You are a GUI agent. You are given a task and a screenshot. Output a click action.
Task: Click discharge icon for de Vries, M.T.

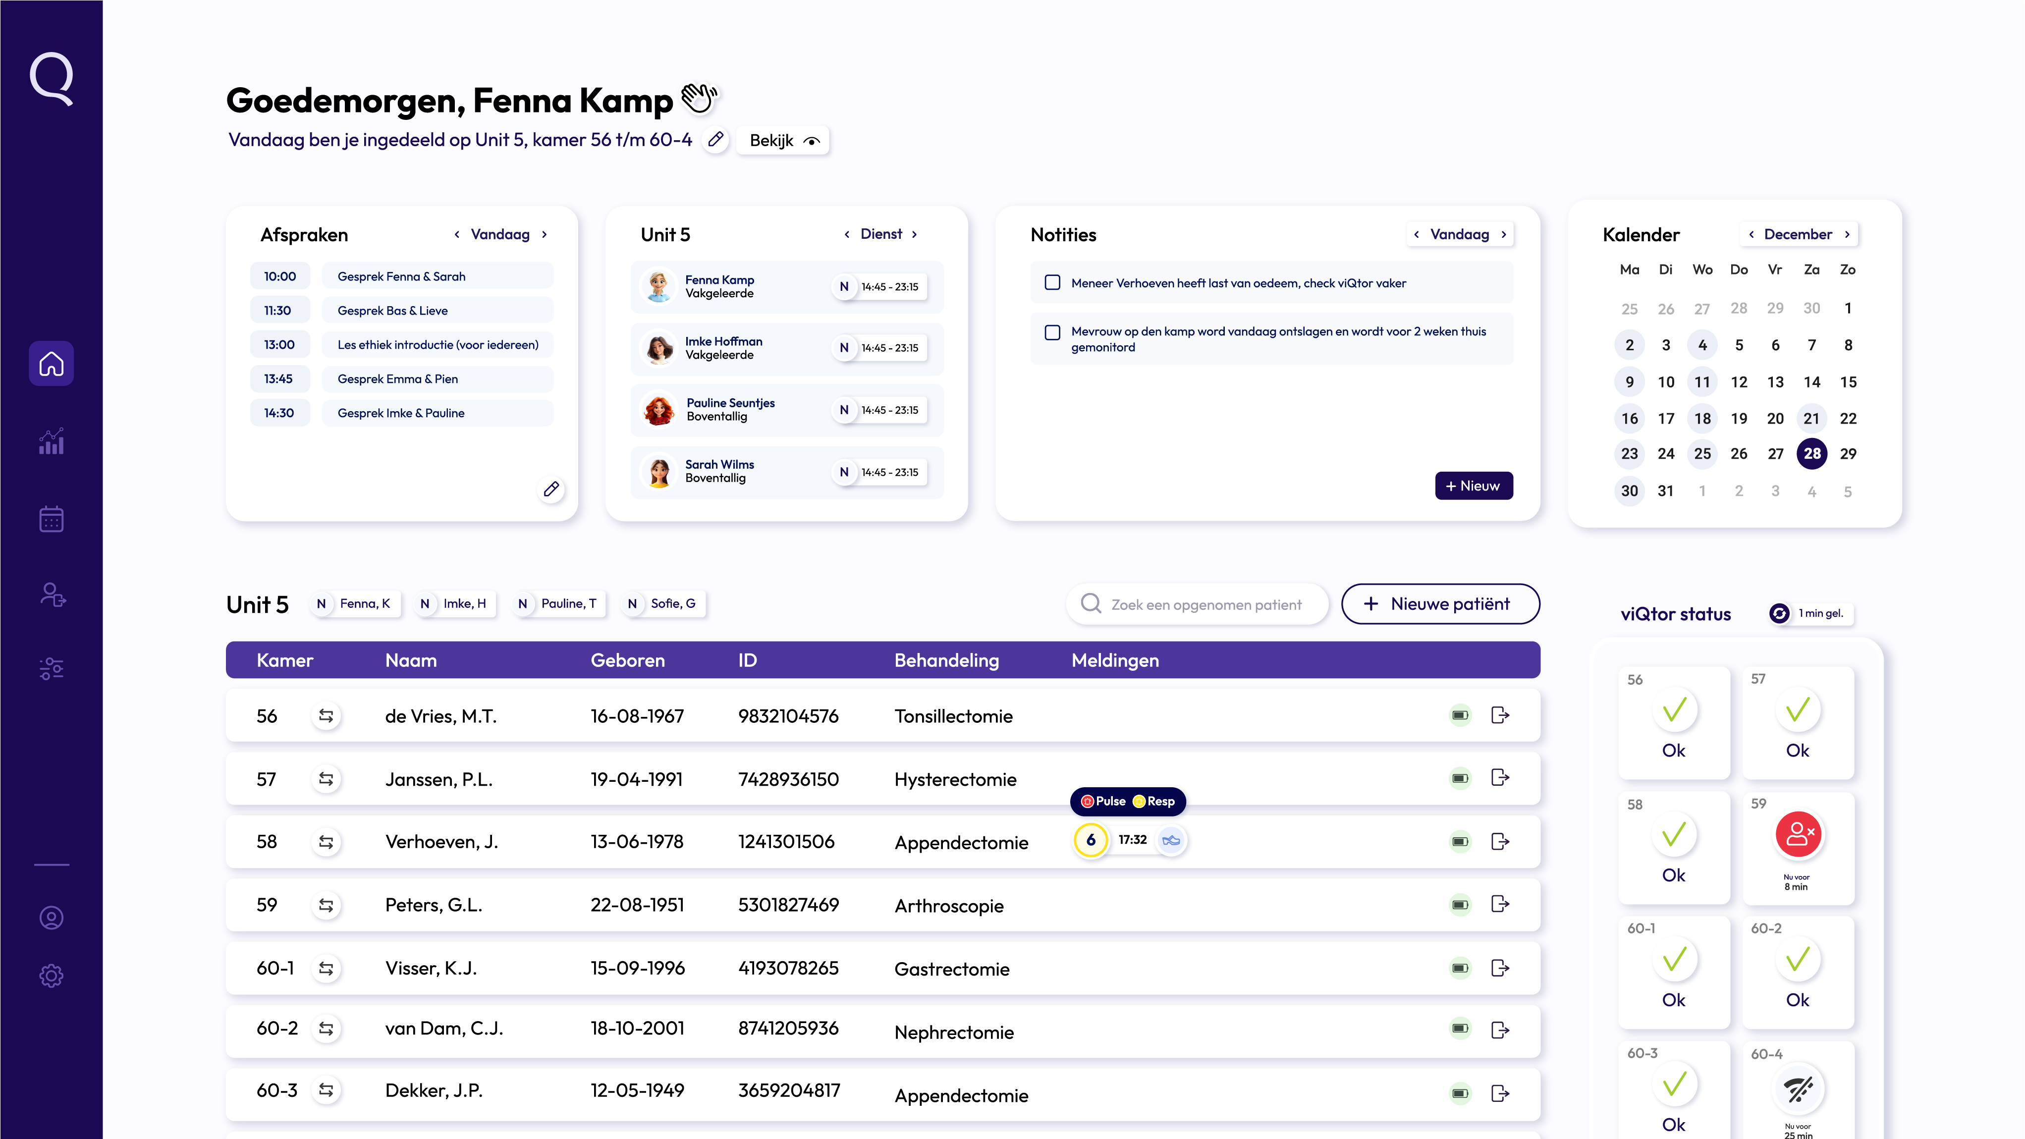coord(1500,715)
